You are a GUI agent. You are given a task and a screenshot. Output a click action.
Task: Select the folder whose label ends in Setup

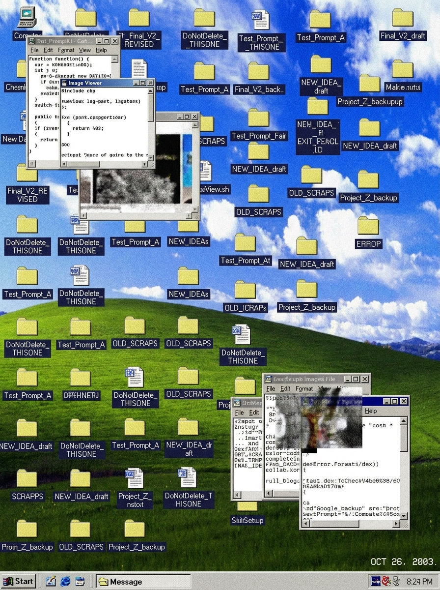247,505
